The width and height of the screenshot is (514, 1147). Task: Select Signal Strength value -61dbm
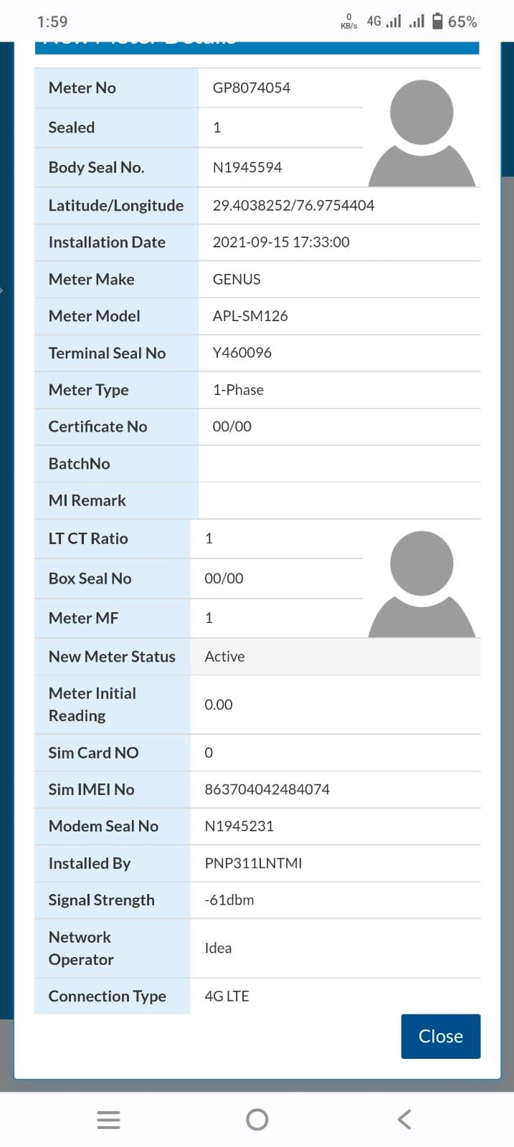[229, 900]
